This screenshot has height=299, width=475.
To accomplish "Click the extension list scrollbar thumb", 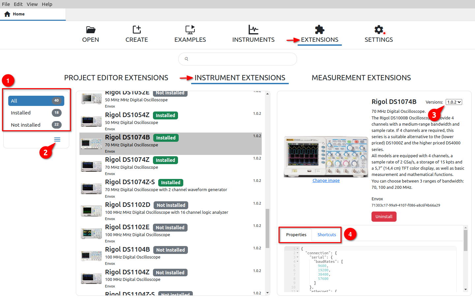I will pos(268,228).
